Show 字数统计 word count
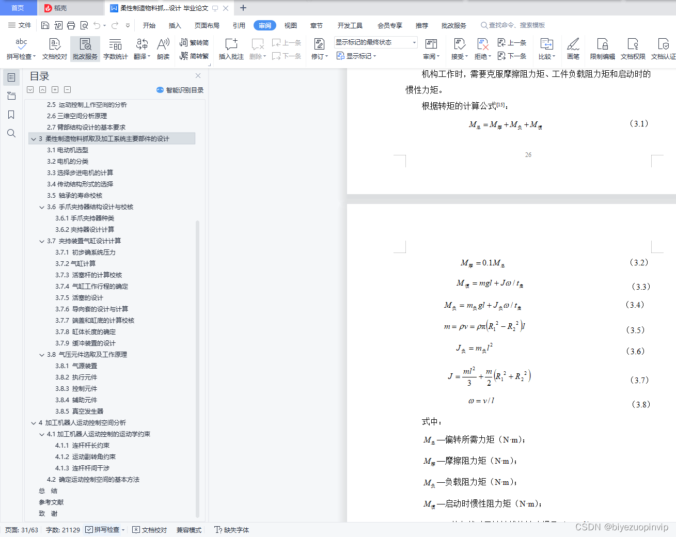 [116, 49]
